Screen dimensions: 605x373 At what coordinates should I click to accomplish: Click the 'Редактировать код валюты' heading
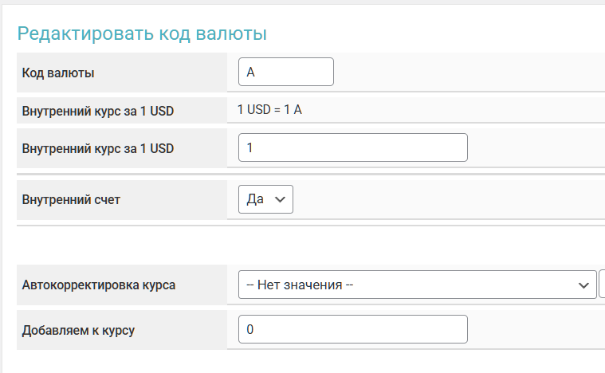(142, 33)
